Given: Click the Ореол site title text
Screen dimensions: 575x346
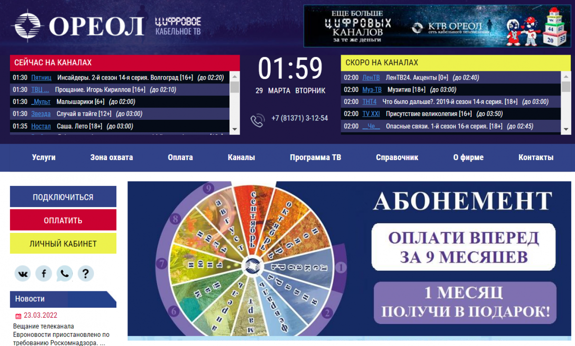Looking at the screenshot, I should point(96,26).
